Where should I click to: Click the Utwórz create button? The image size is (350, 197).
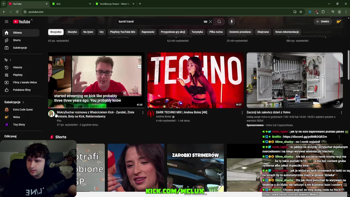click(322, 22)
